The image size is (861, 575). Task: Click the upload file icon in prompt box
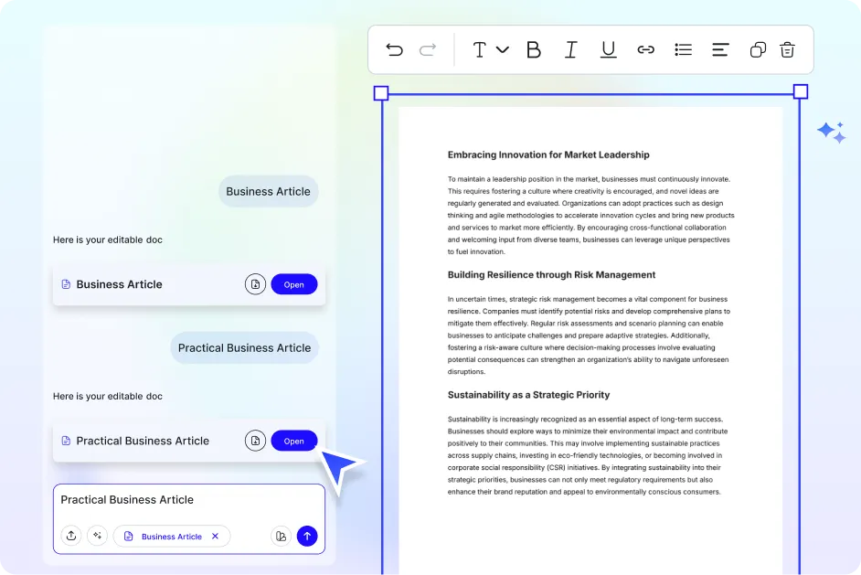point(71,536)
